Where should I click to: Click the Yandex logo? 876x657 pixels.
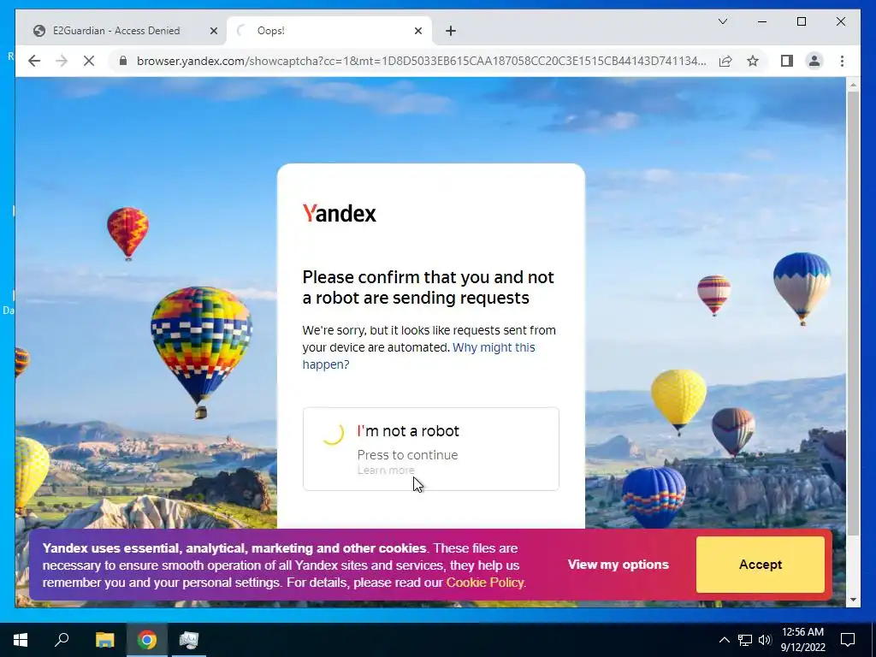pos(339,213)
